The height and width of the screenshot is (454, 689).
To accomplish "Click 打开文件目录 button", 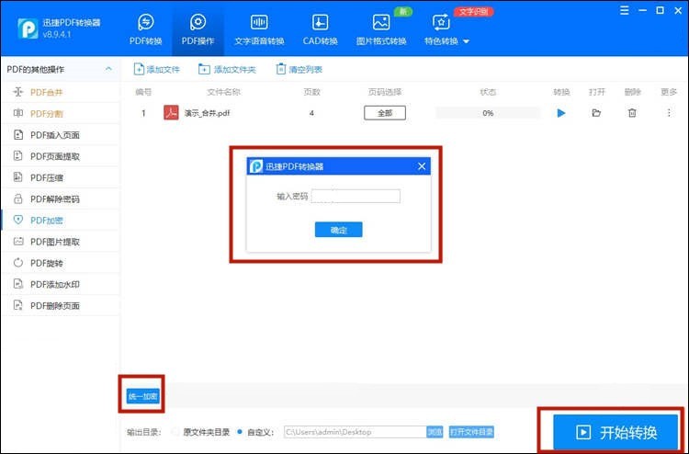I will coord(471,432).
